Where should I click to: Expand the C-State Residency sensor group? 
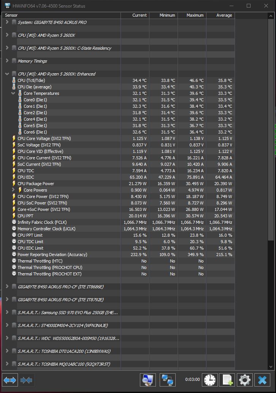click(7, 48)
